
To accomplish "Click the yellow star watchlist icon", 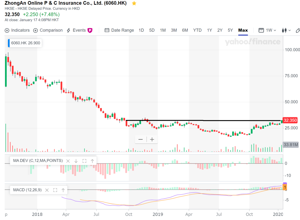I will (x=134, y=3).
